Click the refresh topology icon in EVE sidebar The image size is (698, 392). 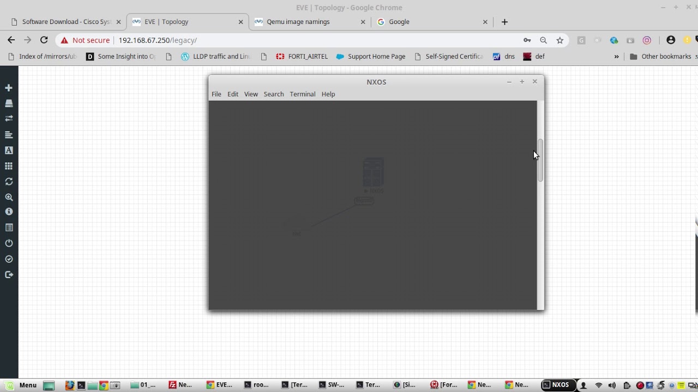9,181
